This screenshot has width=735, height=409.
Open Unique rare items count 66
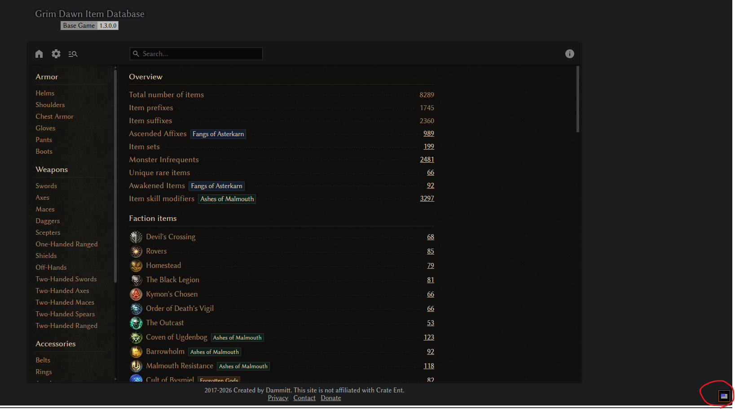click(431, 172)
